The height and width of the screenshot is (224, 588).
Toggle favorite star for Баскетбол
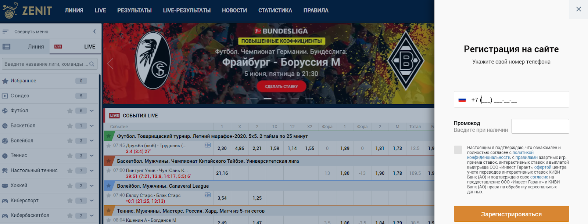[70, 126]
